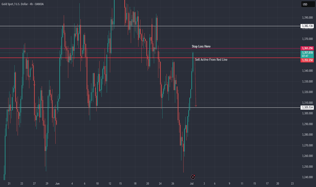Select the 'Sell Active From Red Line' annotation
The image size is (316, 187).
[211, 60]
